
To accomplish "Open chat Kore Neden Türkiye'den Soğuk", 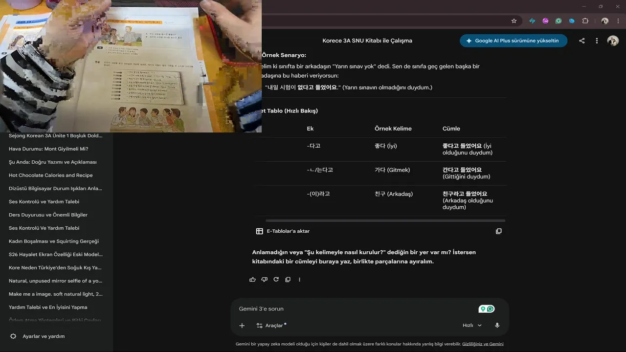I will [x=56, y=267].
